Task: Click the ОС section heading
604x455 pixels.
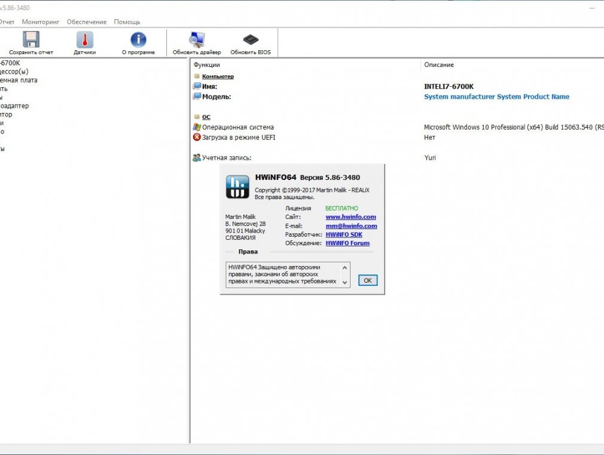Action: (x=206, y=117)
